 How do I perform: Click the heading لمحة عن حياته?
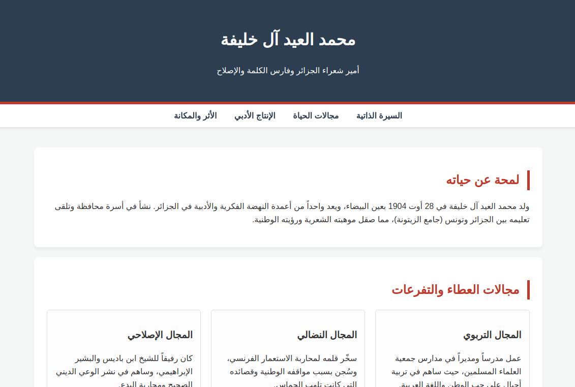[x=482, y=180]
